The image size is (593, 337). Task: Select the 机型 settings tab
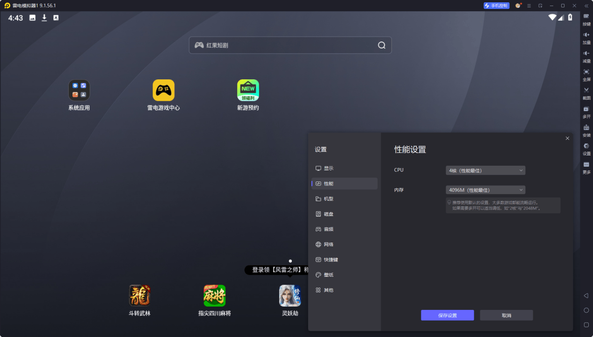point(344,199)
